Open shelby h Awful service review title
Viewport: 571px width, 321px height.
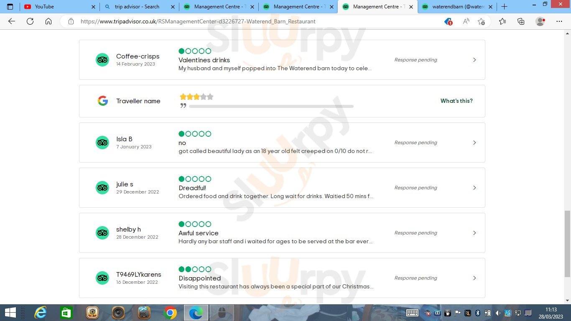198,233
